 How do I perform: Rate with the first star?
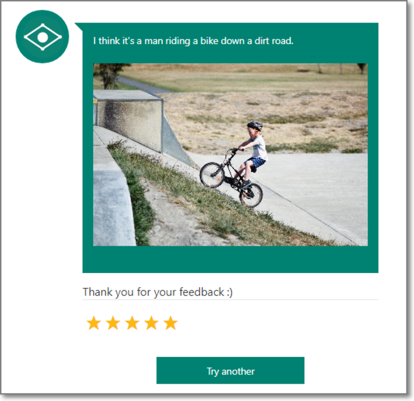(x=93, y=323)
